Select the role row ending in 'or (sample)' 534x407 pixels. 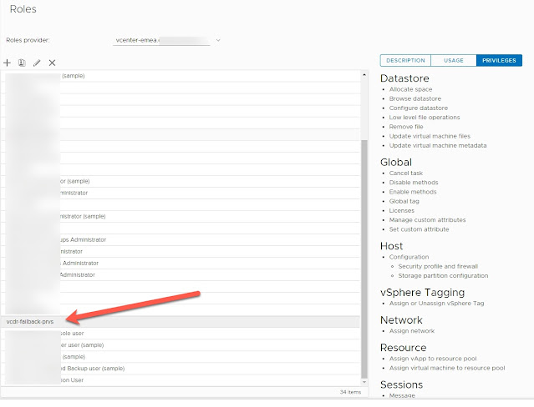click(181, 181)
